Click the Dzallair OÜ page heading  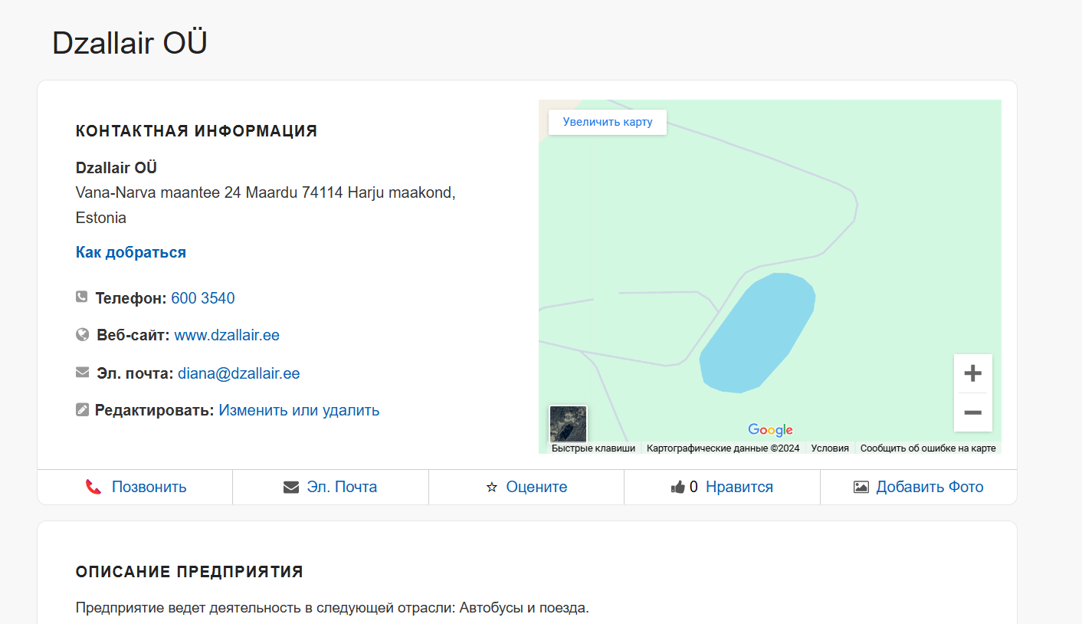click(x=130, y=43)
